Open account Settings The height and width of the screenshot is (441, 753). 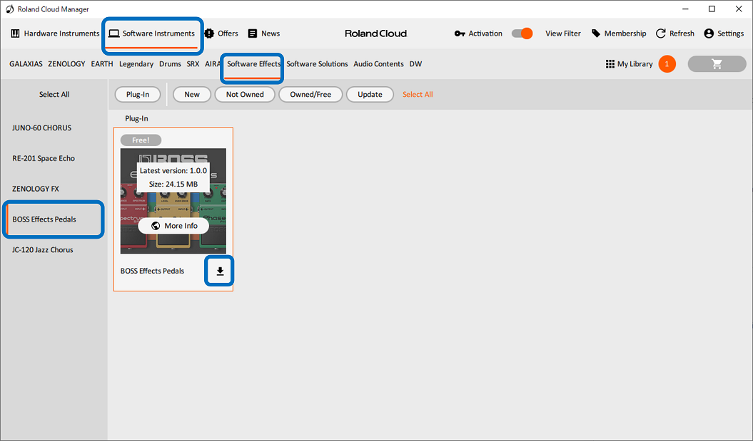click(724, 33)
